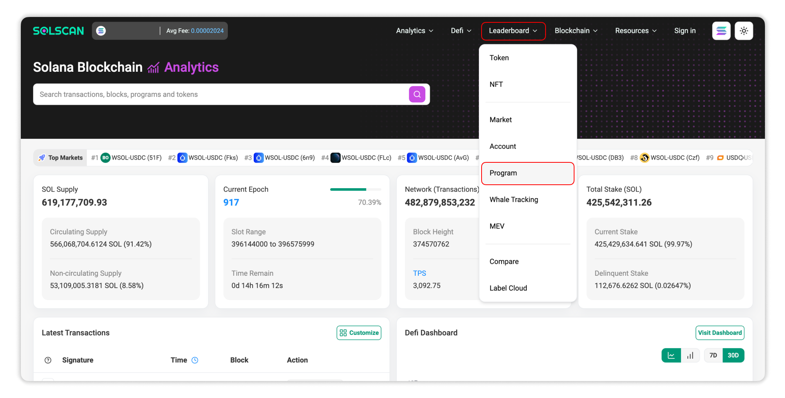Open the Customize panel for Latest Transactions
This screenshot has height=398, width=785.
359,332
